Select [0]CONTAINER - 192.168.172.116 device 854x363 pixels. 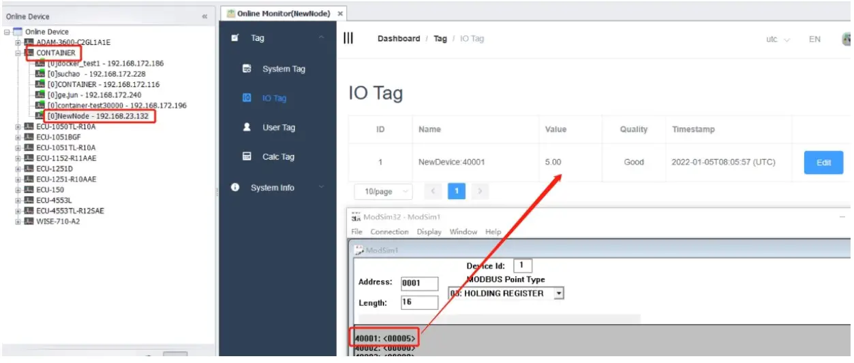tap(103, 84)
